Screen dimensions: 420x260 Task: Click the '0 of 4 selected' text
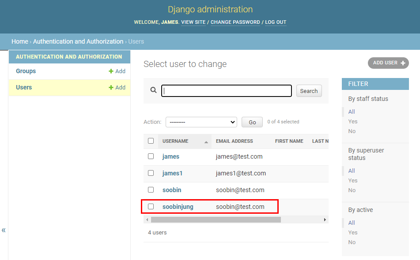click(x=283, y=122)
